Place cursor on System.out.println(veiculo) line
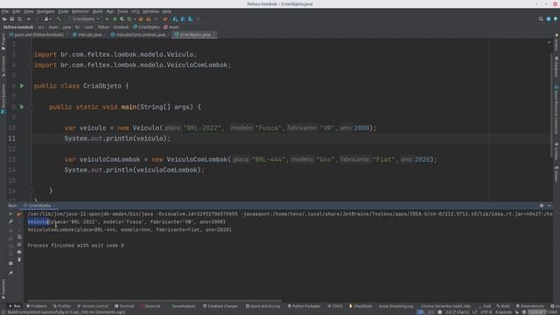 117,138
